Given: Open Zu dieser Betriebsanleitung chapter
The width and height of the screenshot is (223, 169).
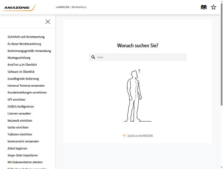Looking at the screenshot, I should pyautogui.click(x=24, y=44).
